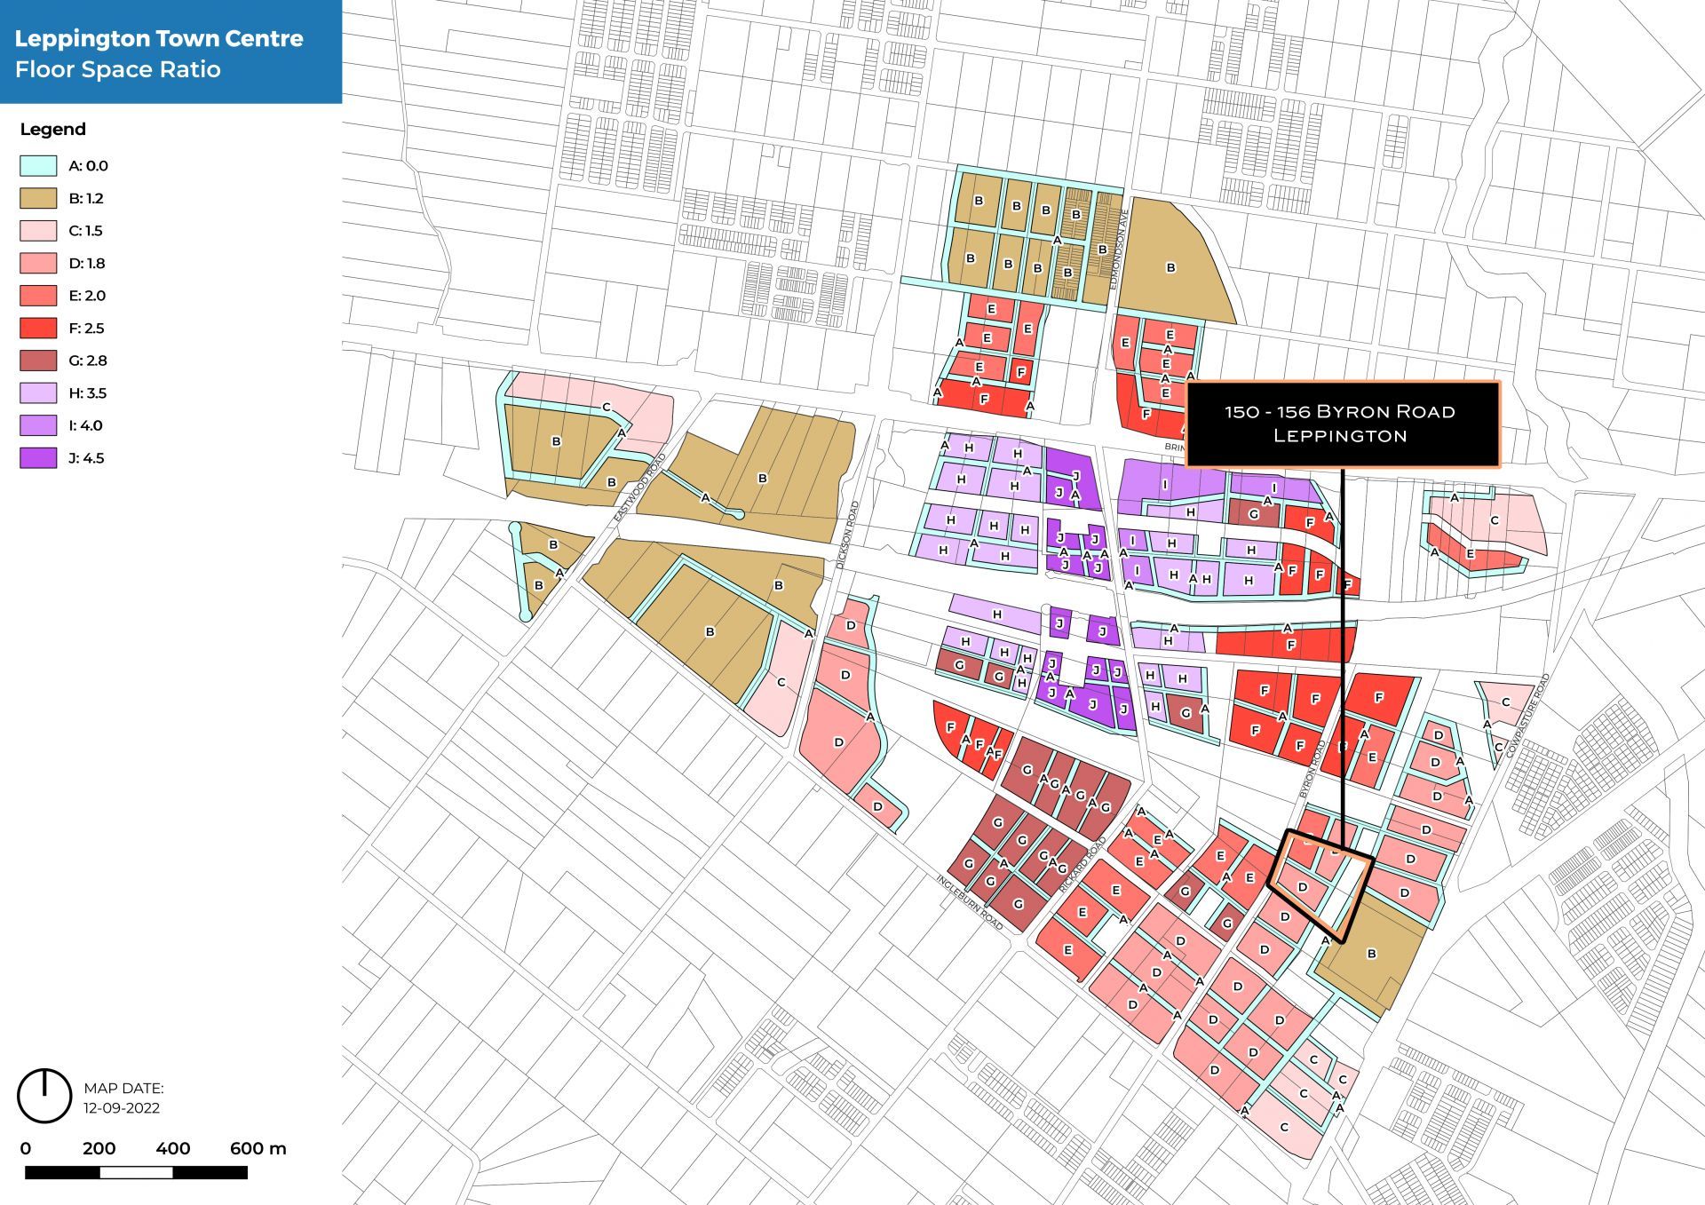Click the D: 1.8 legend swatch
This screenshot has height=1205, width=1705.
pos(38,264)
